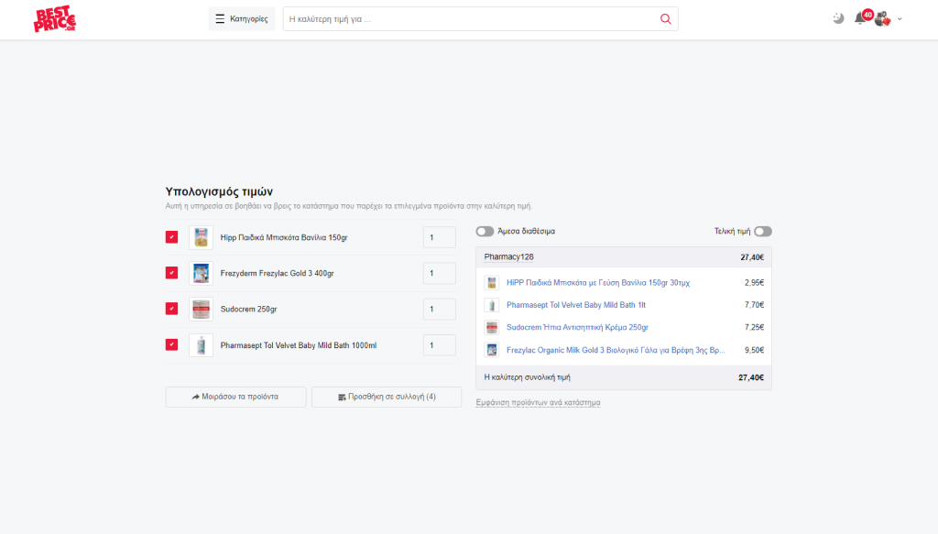Expand the user account dropdown arrow
This screenshot has width=938, height=534.
click(x=900, y=19)
